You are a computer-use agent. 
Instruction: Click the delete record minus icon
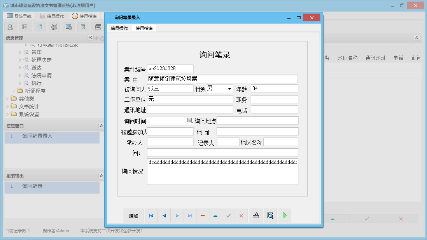[203, 215]
